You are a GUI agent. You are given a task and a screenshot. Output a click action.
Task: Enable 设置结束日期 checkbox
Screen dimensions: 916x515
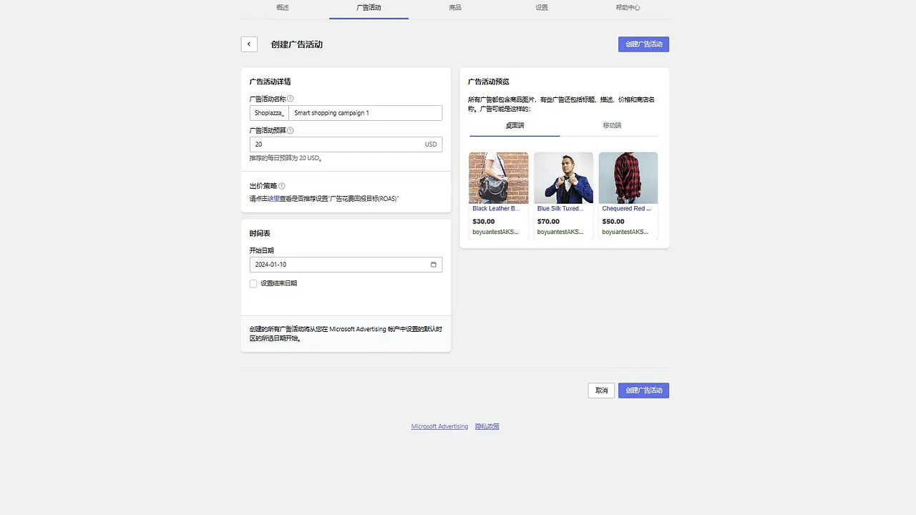[x=253, y=283]
